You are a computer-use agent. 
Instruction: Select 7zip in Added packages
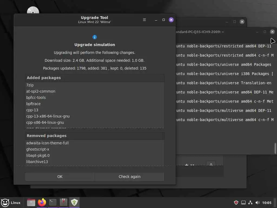point(95,85)
